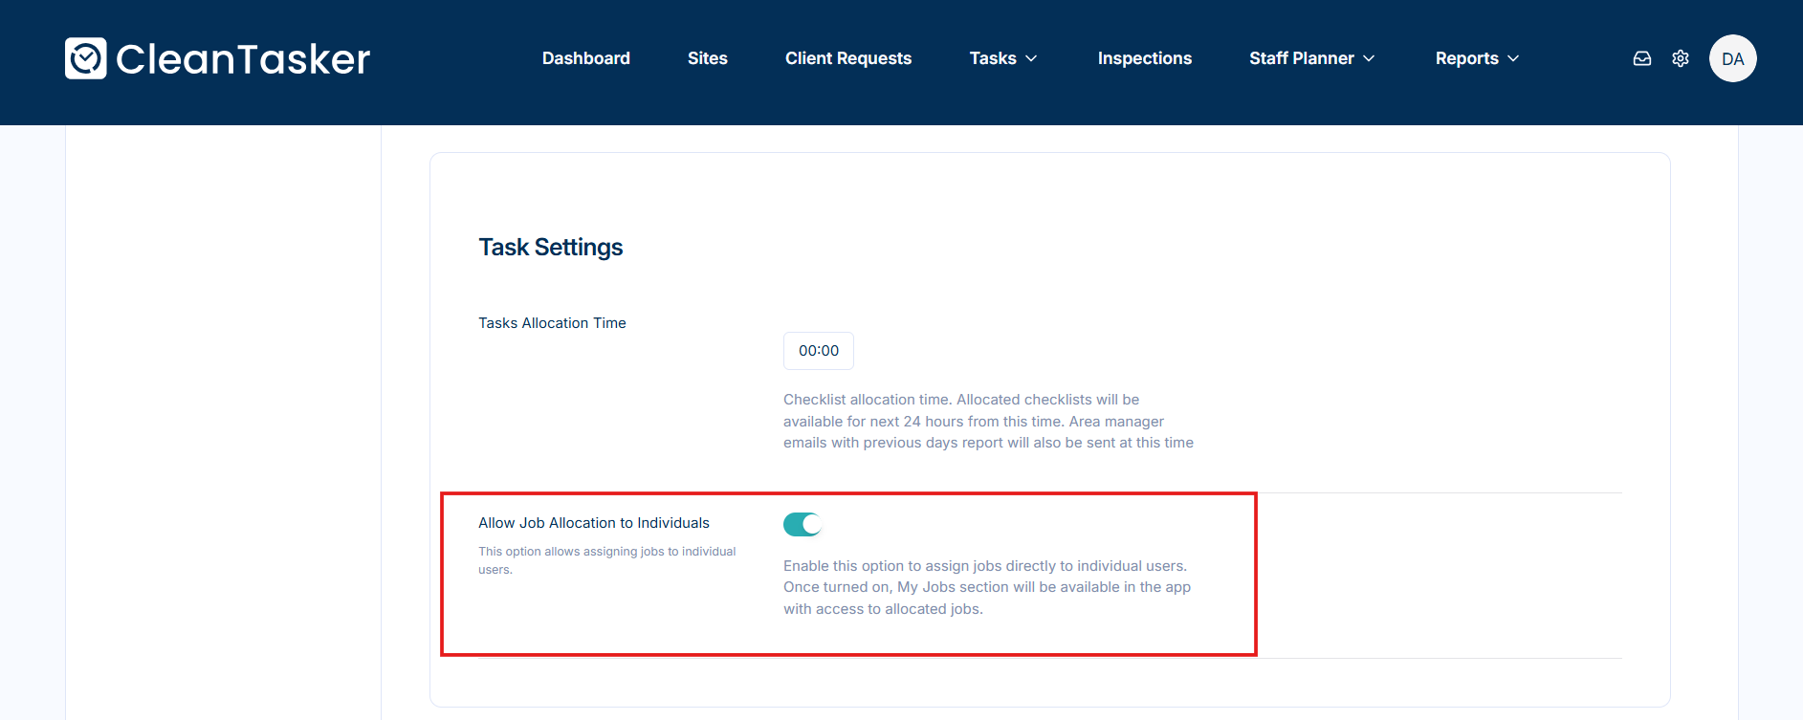1803x720 pixels.
Task: Click the Task Settings heading
Action: (550, 248)
